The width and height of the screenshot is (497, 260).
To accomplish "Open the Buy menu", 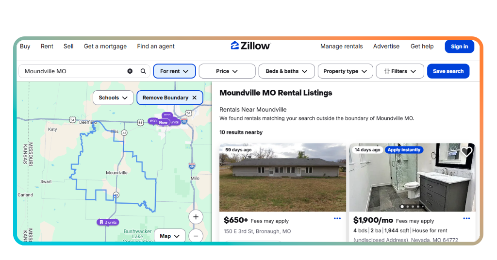I will (25, 46).
